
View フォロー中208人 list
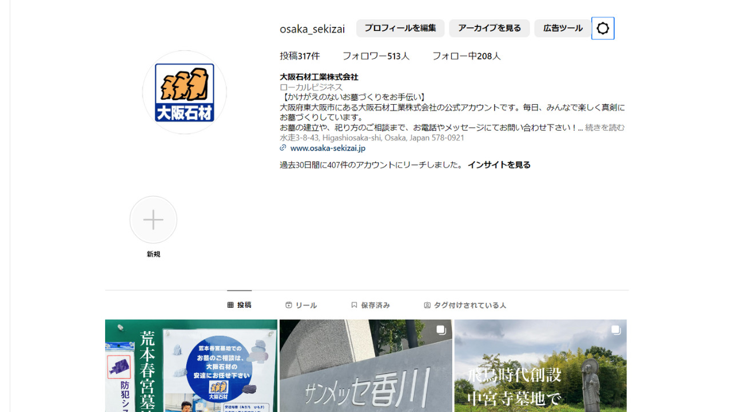click(467, 56)
